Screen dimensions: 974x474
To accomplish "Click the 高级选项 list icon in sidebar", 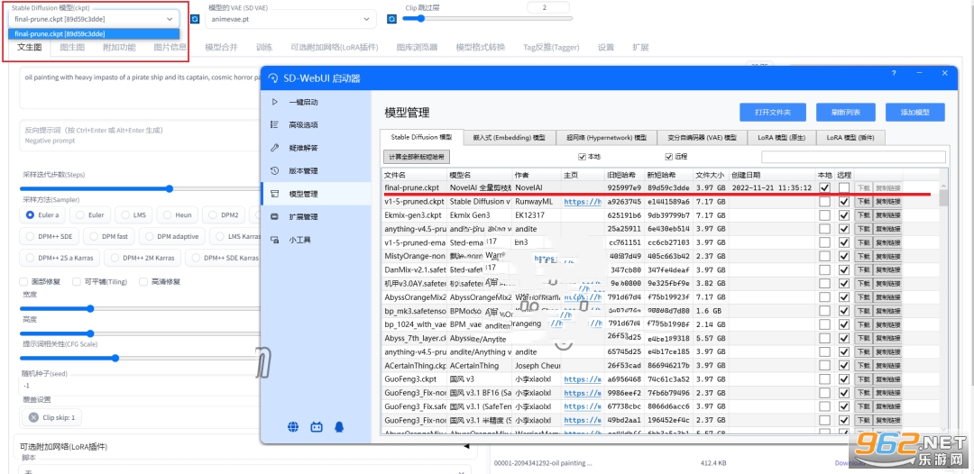I will (x=274, y=124).
